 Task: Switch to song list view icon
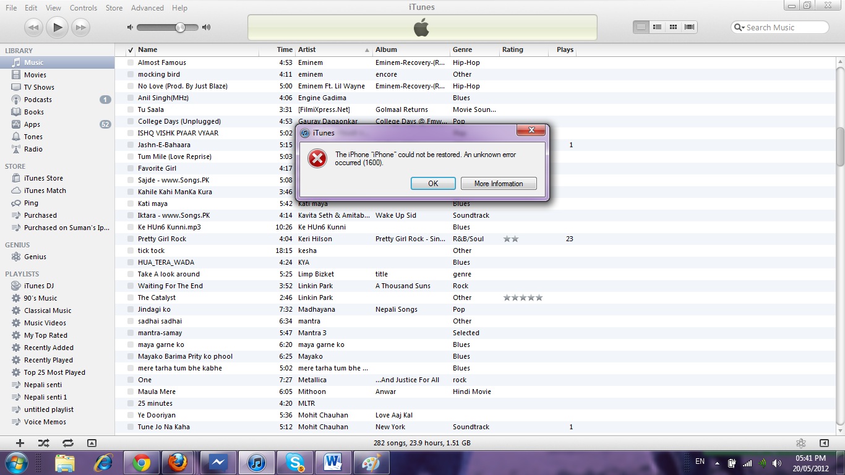[641, 27]
